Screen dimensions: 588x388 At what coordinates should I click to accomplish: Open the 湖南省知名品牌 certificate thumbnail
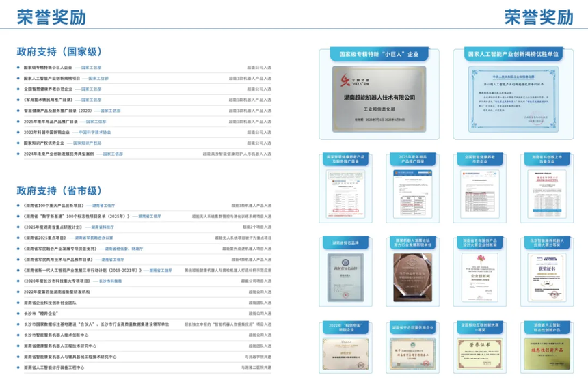point(345,277)
